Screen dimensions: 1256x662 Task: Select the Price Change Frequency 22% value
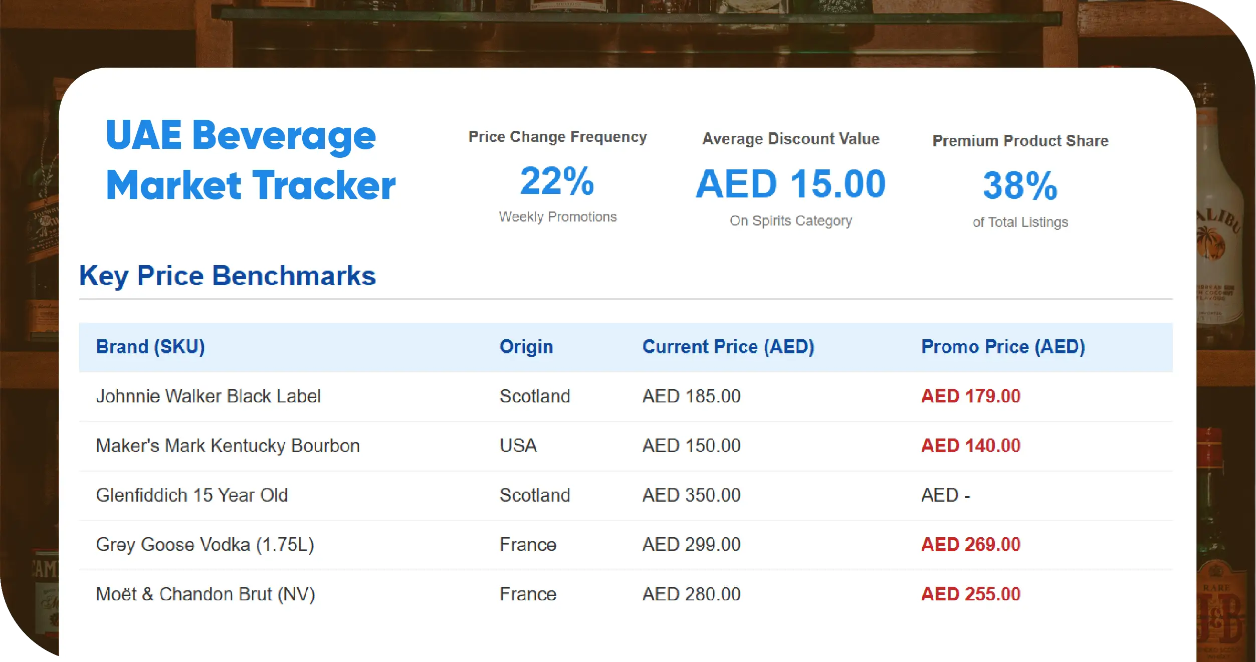pos(557,181)
